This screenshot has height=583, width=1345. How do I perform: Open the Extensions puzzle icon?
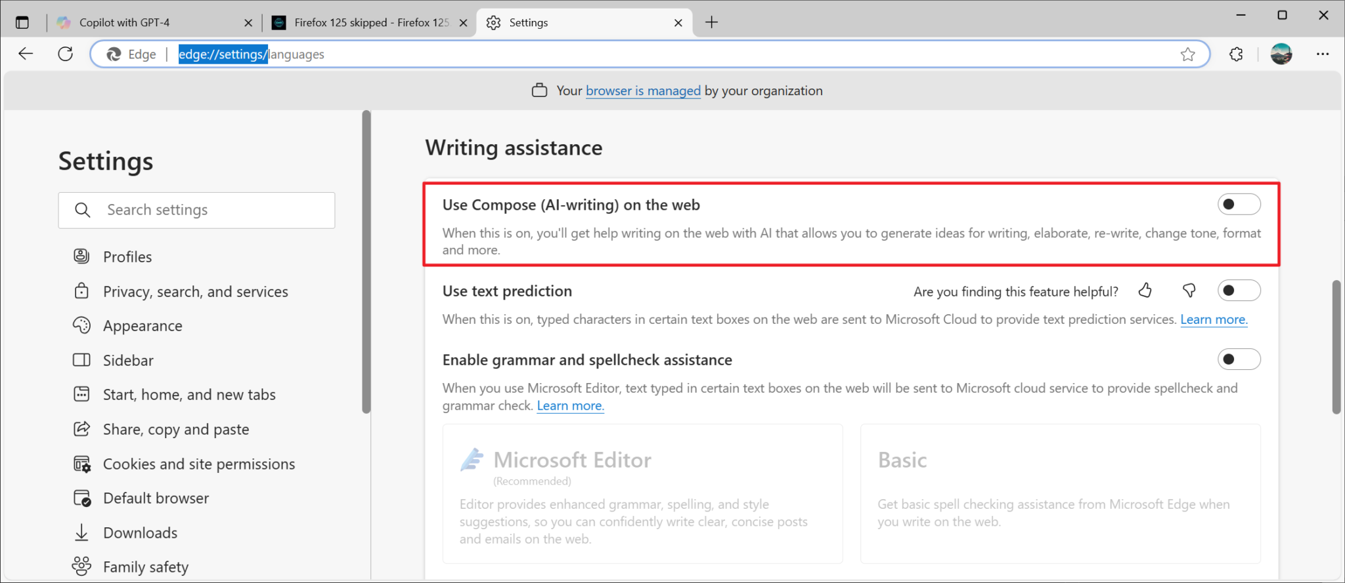(1236, 54)
